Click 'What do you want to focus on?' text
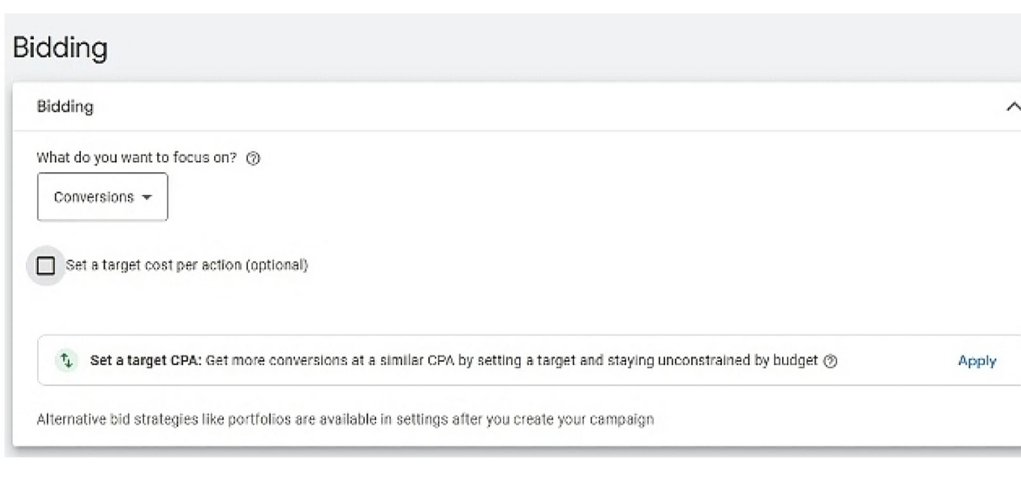This screenshot has width=1021, height=482. click(x=136, y=158)
